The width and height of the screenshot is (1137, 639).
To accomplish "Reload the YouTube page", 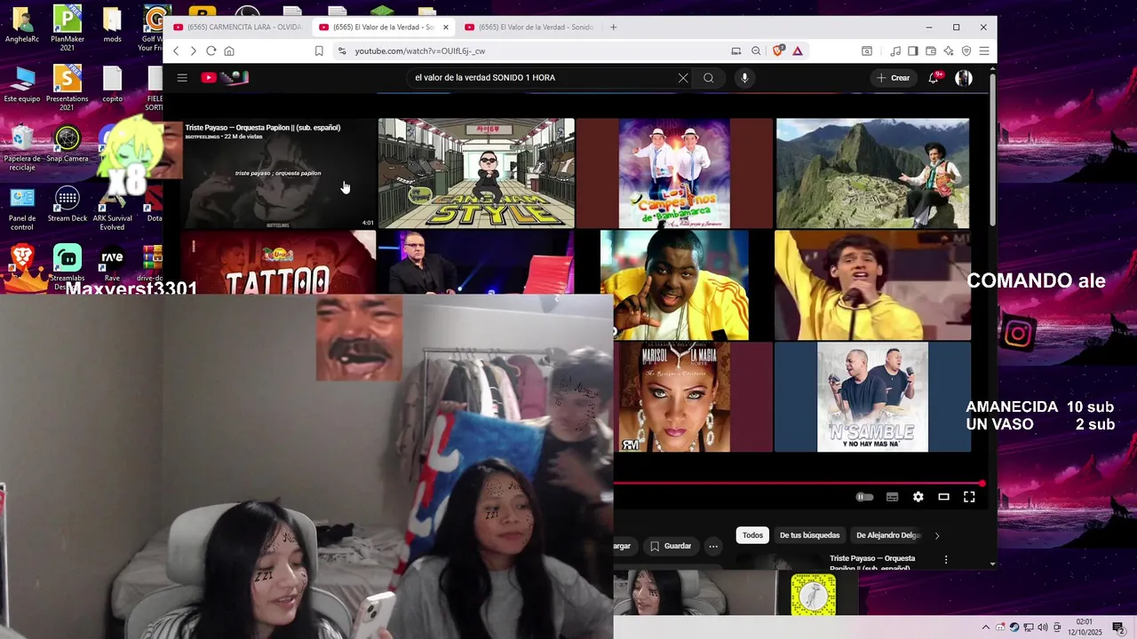I will pos(211,51).
